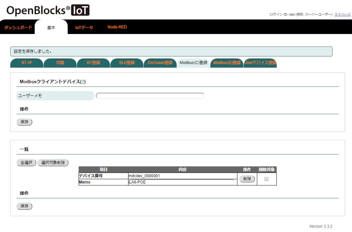The height and width of the screenshot is (232, 352).
Task: Click the 操作 table column header
Action: (247, 169)
